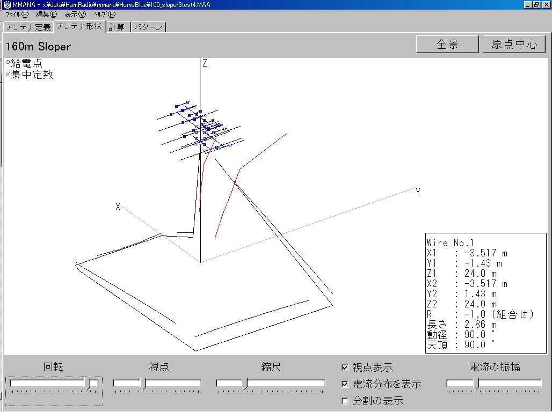The image size is (552, 412).
Task: Enable the 分割の表示 checkbox
Action: click(345, 401)
